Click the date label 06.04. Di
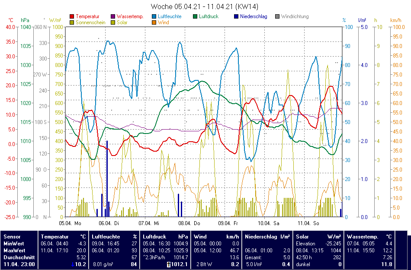This screenshot has width=411, height=270. [x=108, y=223]
